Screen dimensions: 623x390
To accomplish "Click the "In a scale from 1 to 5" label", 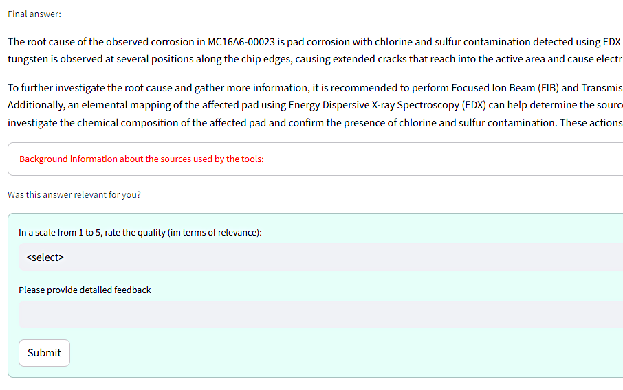I will point(140,233).
